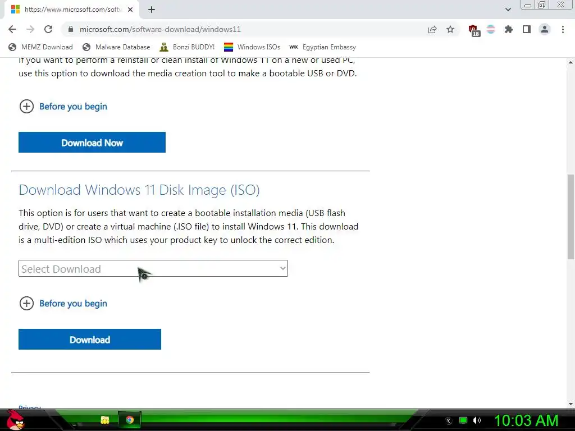This screenshot has width=575, height=431.
Task: Click Download Now for media creation tool
Action: point(92,142)
